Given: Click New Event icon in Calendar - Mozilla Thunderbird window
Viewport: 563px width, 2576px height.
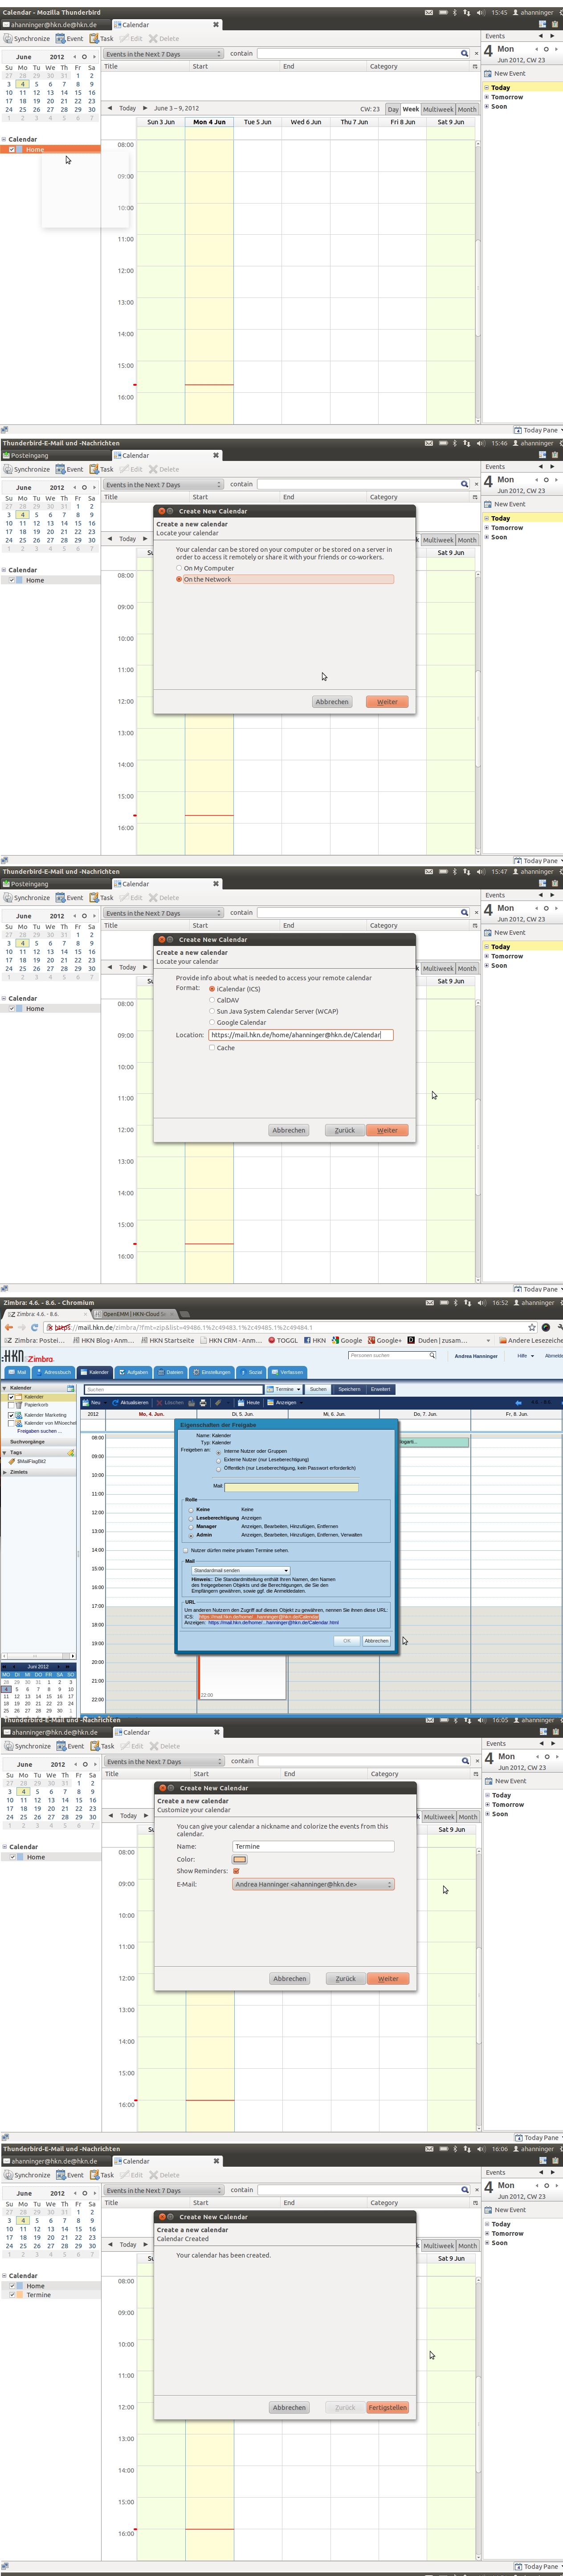Looking at the screenshot, I should (488, 74).
